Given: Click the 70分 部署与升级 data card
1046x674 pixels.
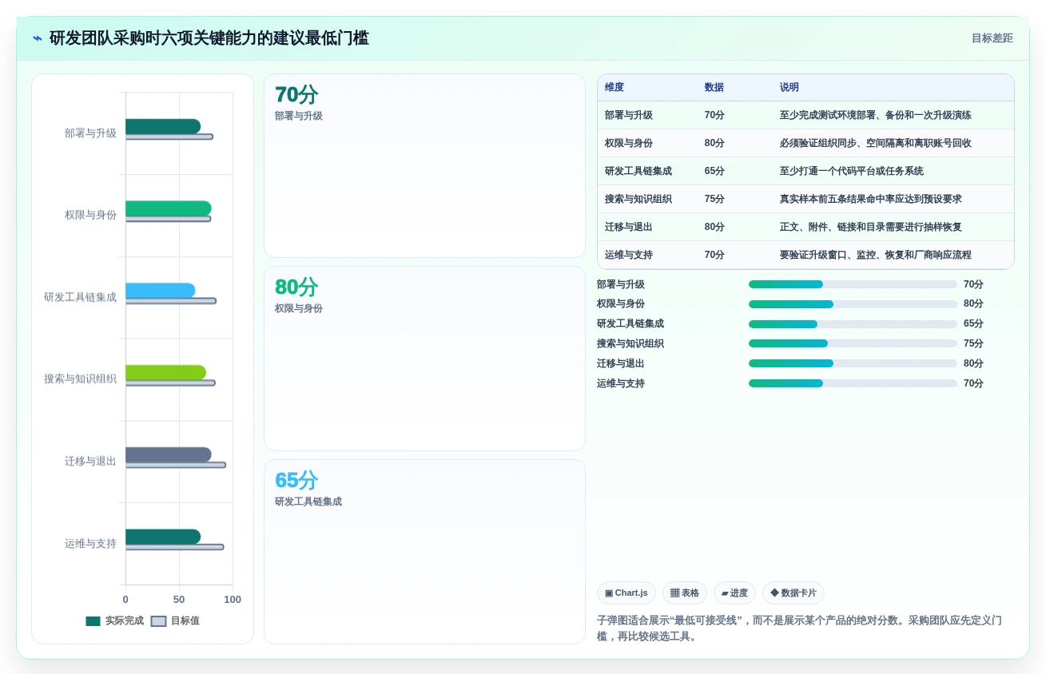Looking at the screenshot, I should click(x=424, y=166).
